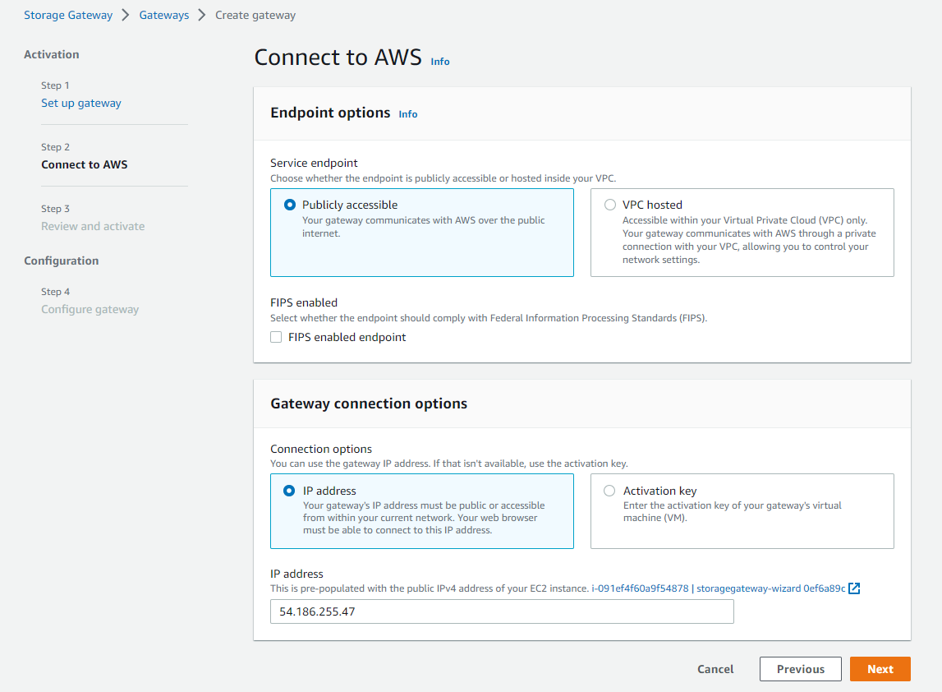The width and height of the screenshot is (942, 692).
Task: Cancel the gateway creation
Action: point(715,669)
